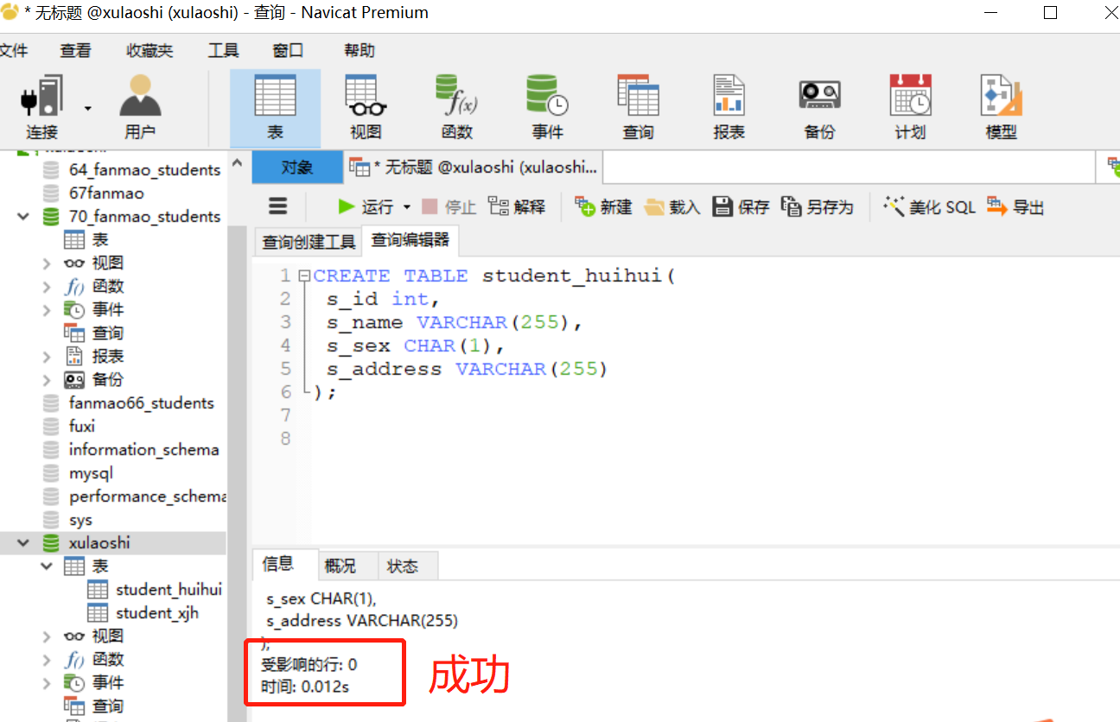Switch to 查询编辑器 query editor tab

click(410, 240)
